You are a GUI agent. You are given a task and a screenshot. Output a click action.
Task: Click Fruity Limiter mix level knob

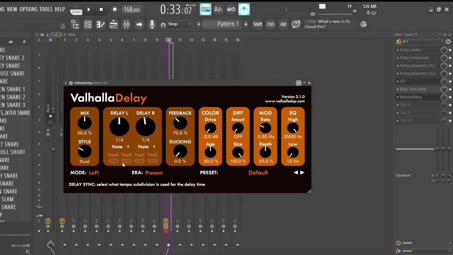444,50
